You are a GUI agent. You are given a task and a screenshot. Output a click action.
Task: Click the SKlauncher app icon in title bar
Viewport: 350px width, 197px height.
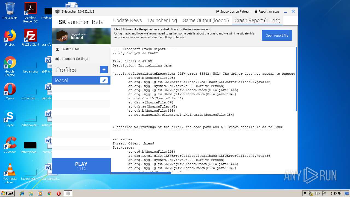(57, 11)
